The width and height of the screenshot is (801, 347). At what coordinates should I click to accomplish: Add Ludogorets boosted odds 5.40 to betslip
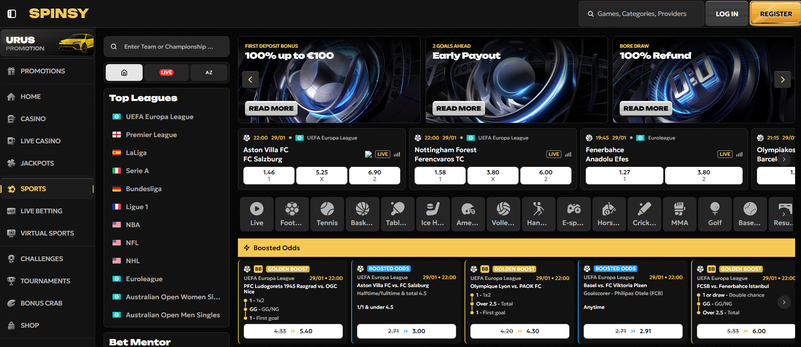click(293, 331)
